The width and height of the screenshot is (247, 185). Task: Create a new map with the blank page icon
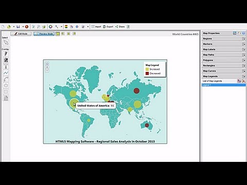[3, 27]
